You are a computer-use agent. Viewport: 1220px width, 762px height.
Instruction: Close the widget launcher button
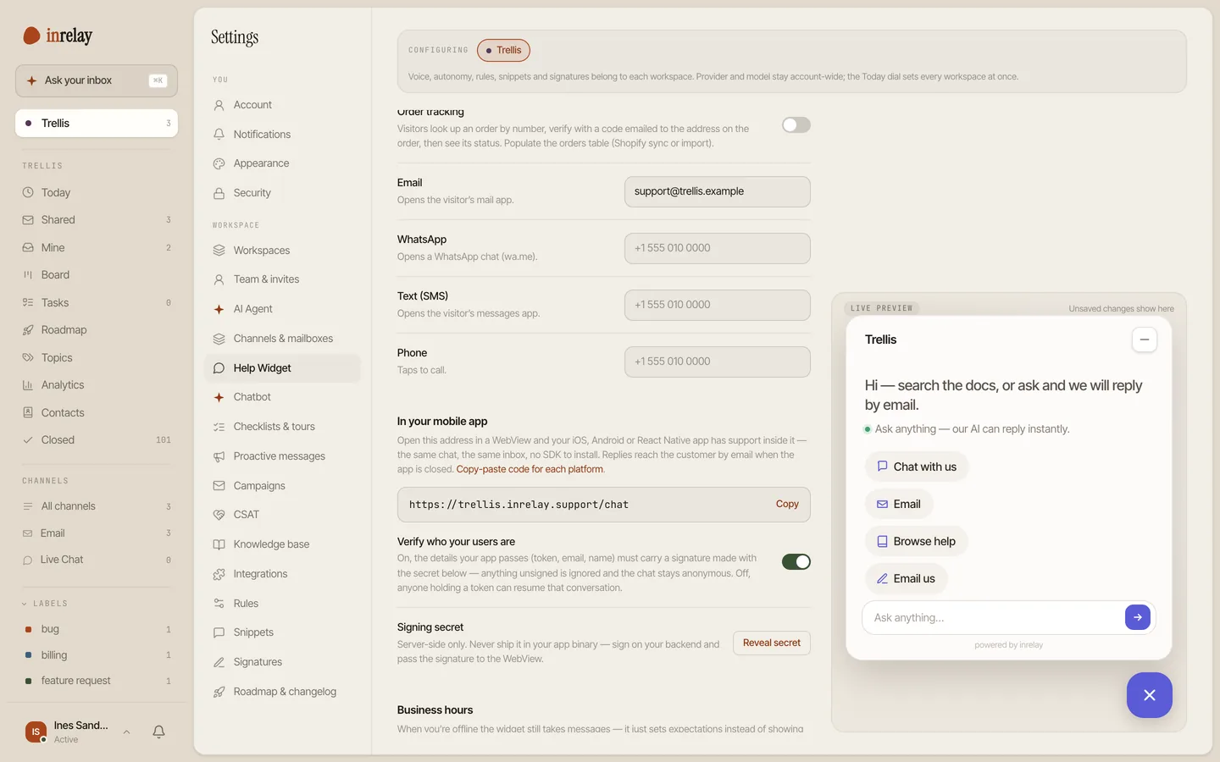point(1149,695)
